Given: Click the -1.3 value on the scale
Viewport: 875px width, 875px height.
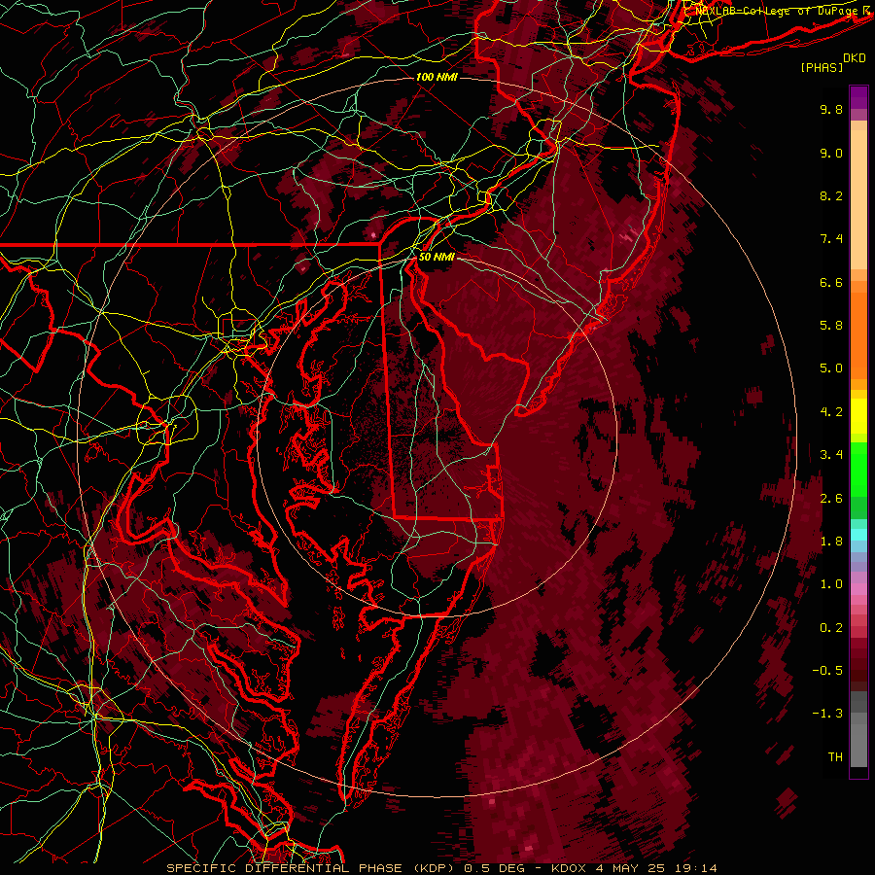Looking at the screenshot, I should coord(827,714).
